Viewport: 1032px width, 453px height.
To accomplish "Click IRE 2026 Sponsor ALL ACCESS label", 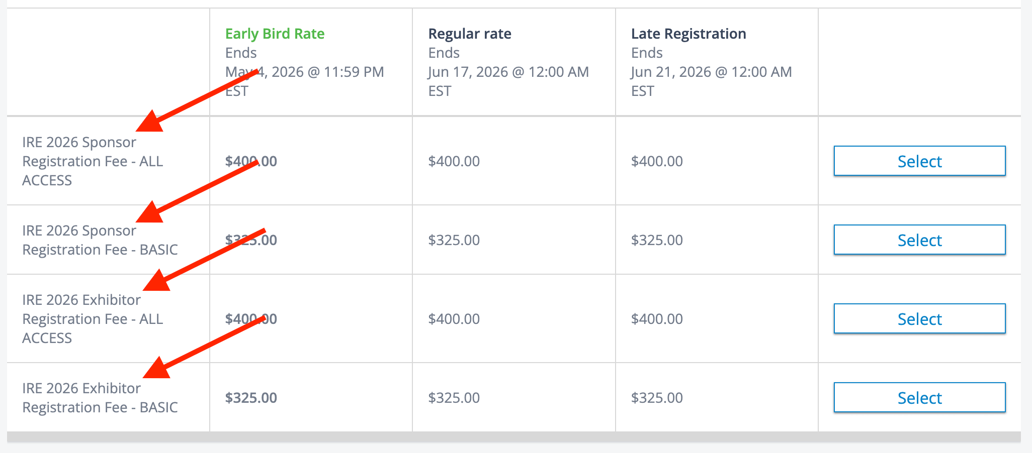I will 93,161.
